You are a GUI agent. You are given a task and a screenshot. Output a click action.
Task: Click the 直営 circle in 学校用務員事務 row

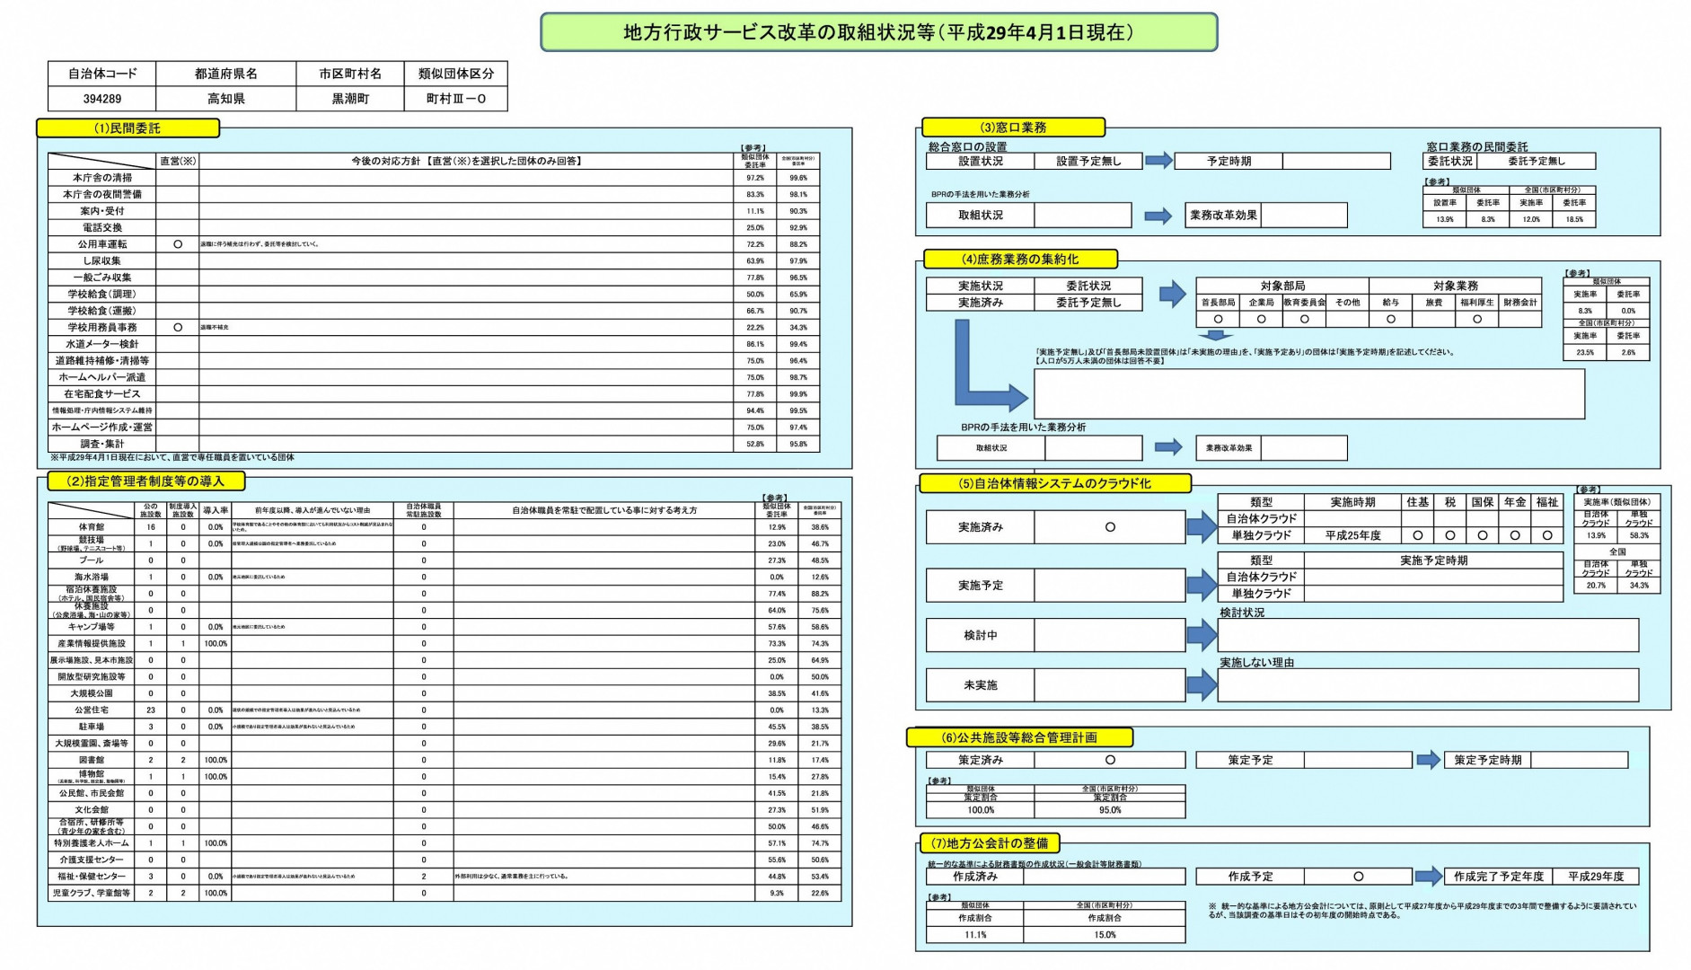click(x=178, y=328)
